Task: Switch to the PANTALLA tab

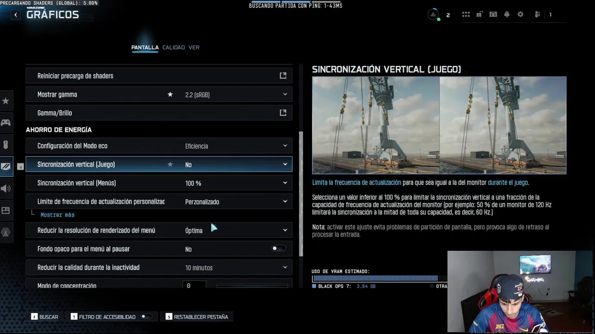Action: 145,47
